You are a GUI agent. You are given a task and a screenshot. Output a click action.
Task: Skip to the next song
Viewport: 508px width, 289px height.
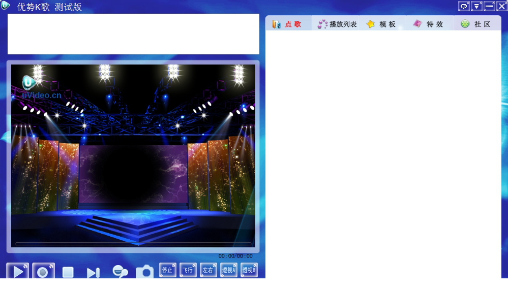pos(93,273)
